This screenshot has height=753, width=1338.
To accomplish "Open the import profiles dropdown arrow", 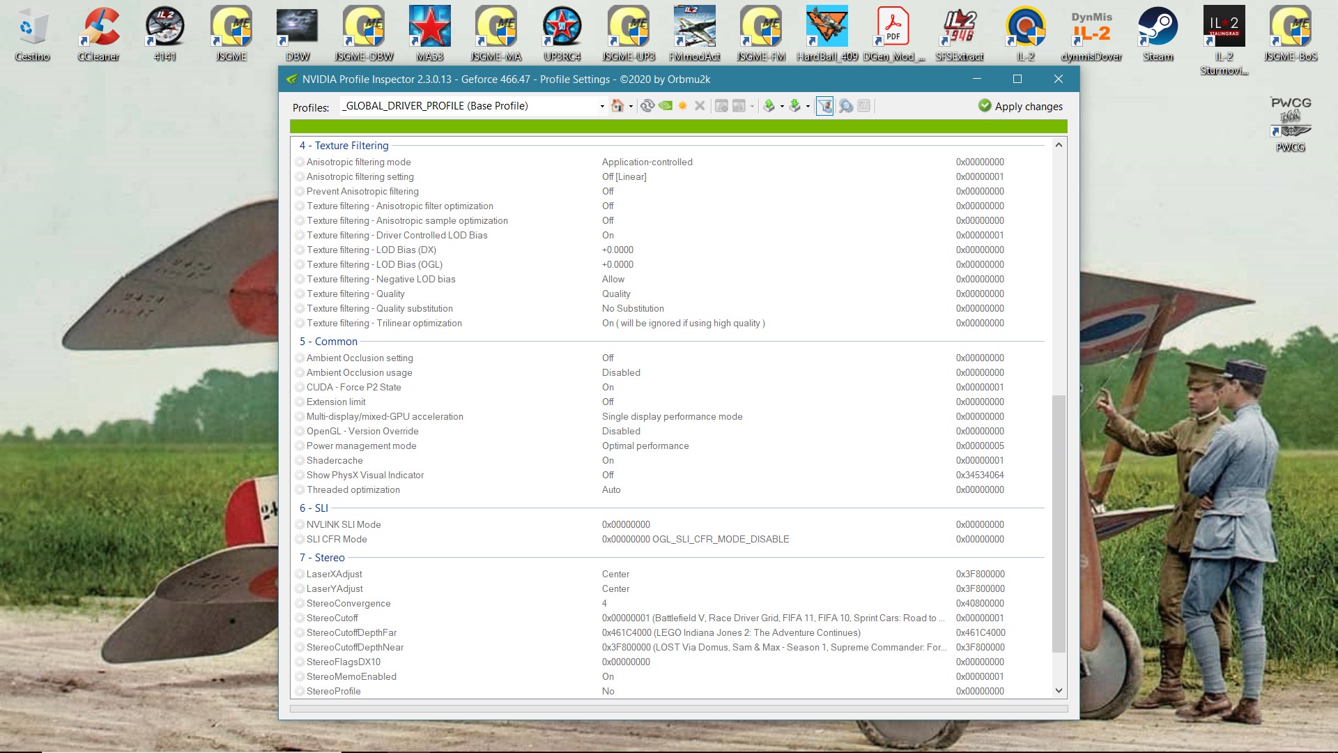I will (808, 107).
